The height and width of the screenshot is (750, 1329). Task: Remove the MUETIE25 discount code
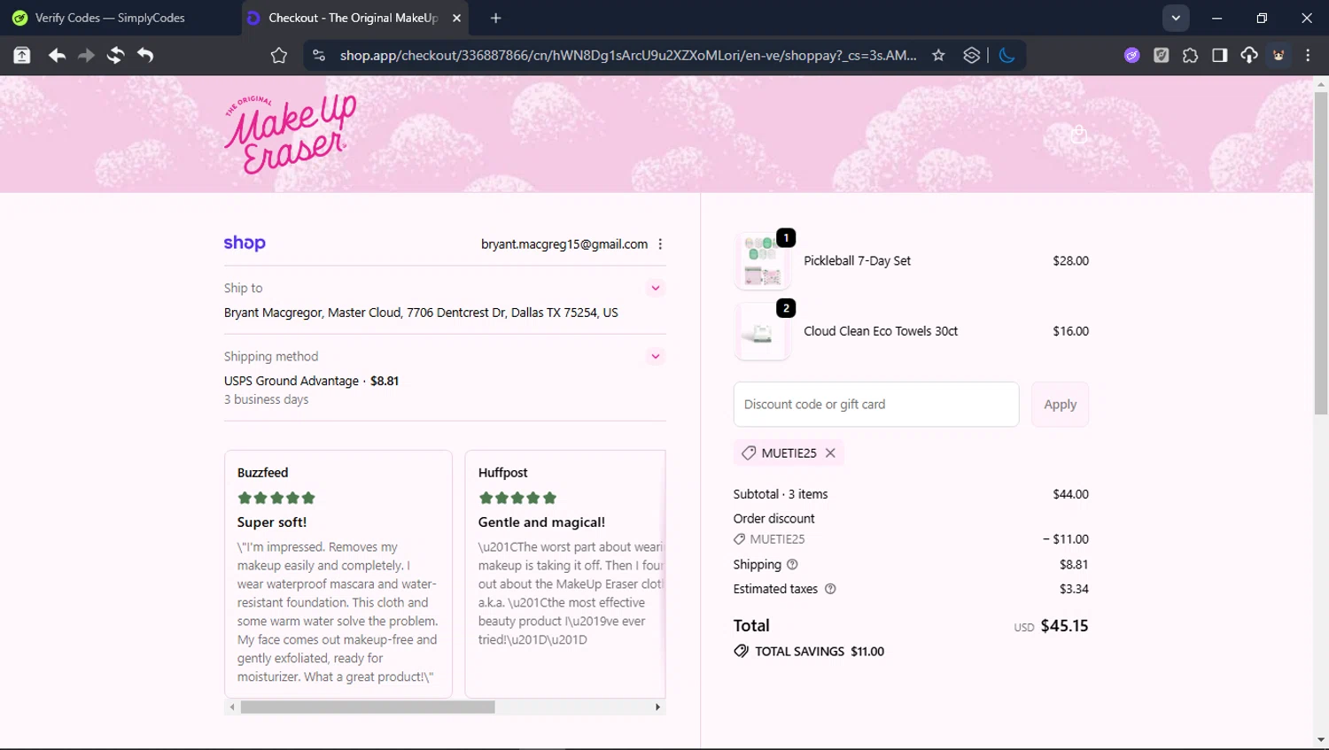click(830, 452)
